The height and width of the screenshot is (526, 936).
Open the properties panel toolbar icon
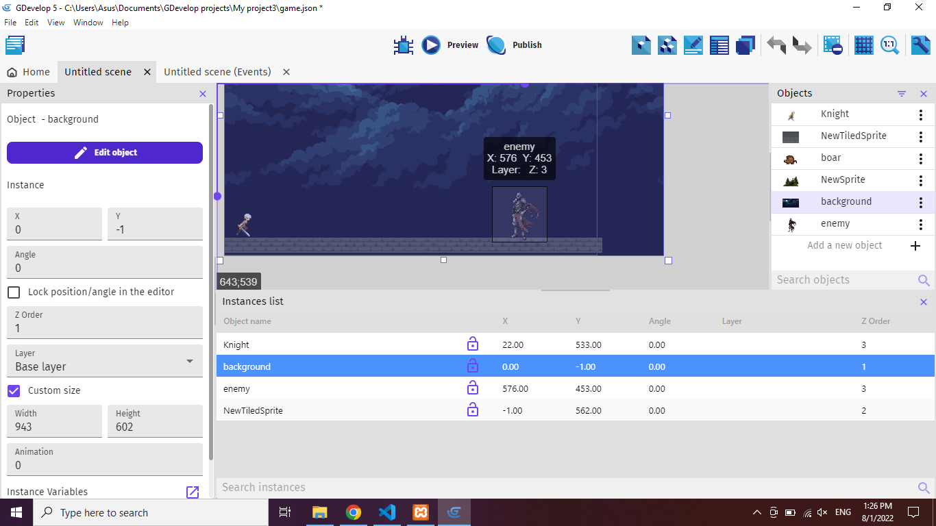pos(693,45)
